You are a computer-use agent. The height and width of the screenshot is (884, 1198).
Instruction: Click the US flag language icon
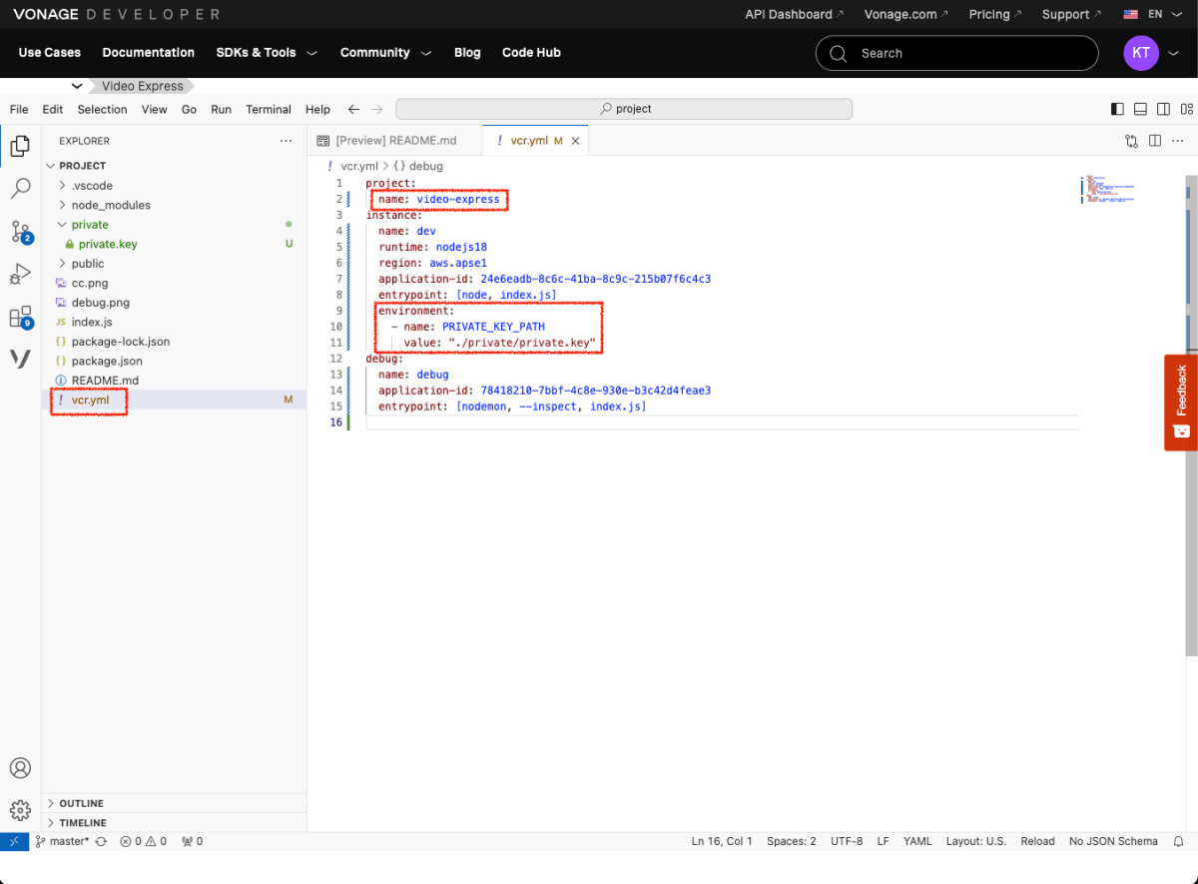click(x=1131, y=15)
